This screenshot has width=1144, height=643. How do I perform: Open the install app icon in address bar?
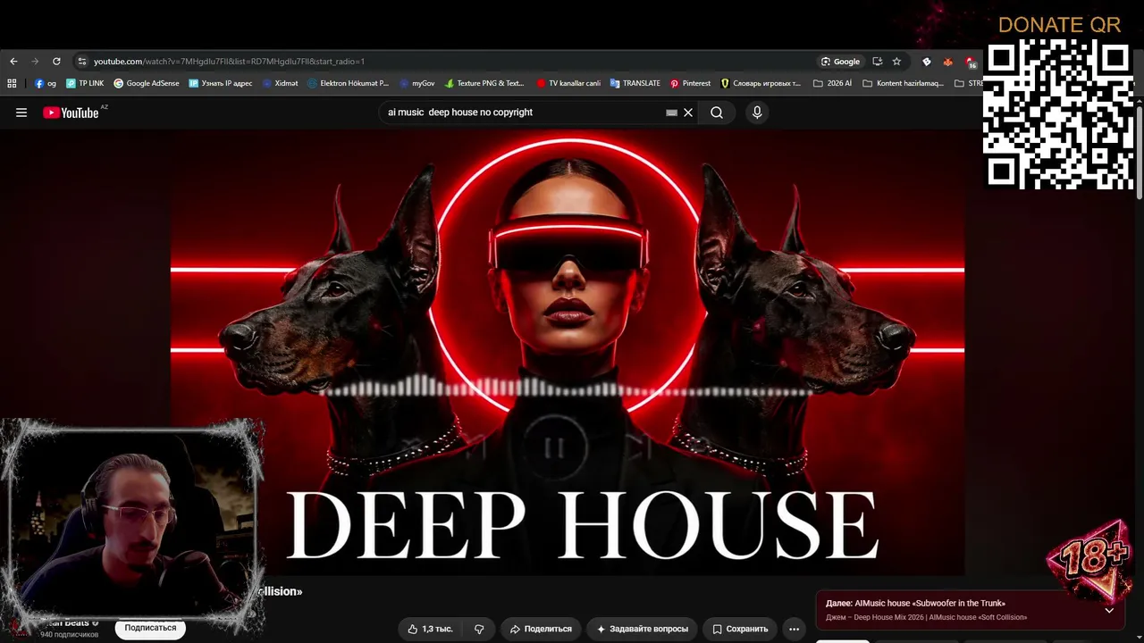coord(877,62)
